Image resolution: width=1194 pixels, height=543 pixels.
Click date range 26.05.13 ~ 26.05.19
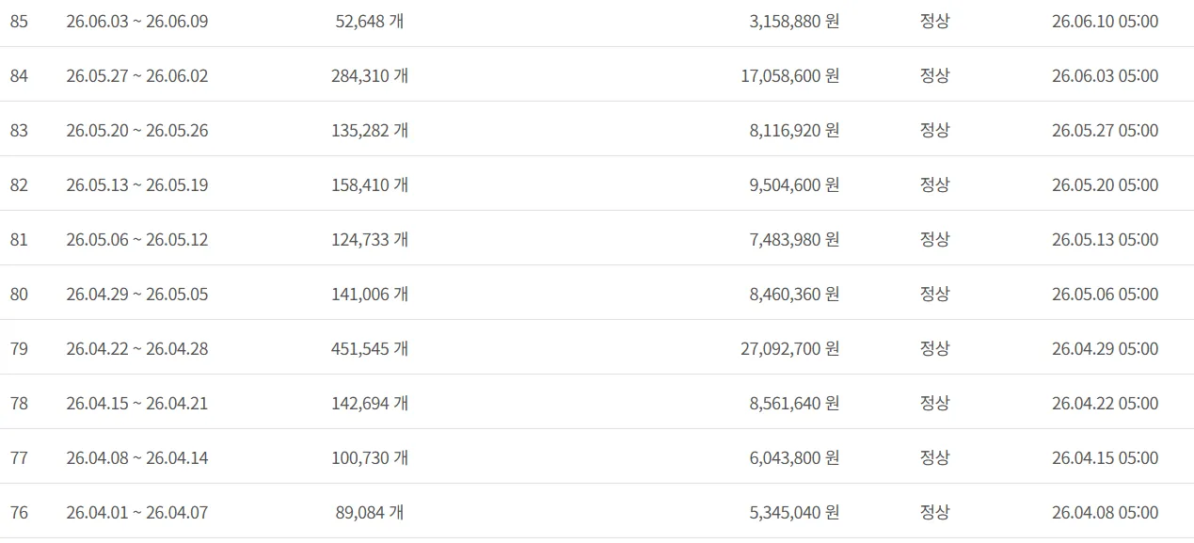137,184
